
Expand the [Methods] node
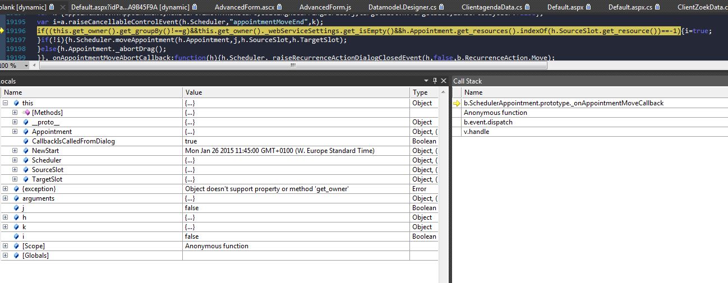pos(15,113)
